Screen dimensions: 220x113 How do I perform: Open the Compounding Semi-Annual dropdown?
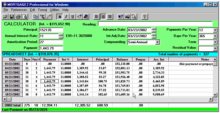(x=157, y=42)
